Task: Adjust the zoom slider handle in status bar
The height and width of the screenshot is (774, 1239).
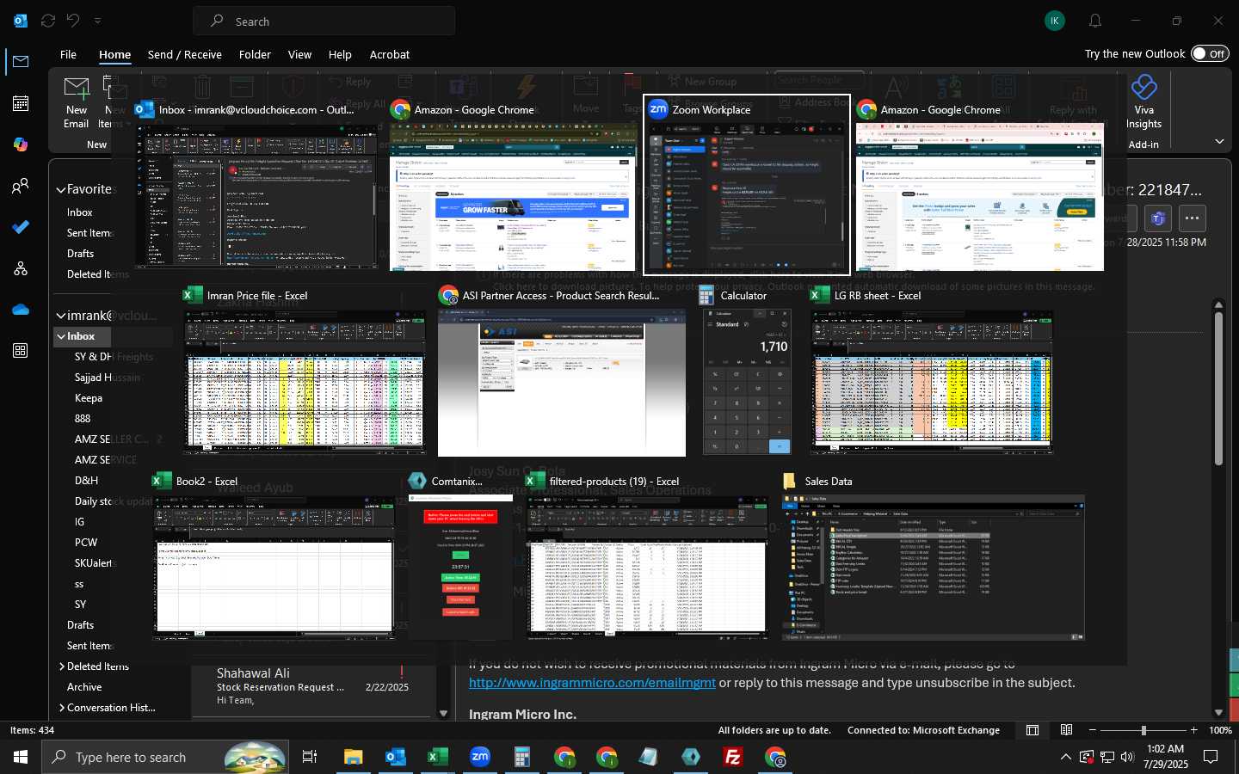Action: [x=1143, y=730]
